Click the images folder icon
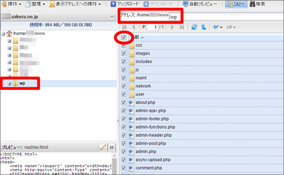The image size is (284, 175). tap(132, 54)
